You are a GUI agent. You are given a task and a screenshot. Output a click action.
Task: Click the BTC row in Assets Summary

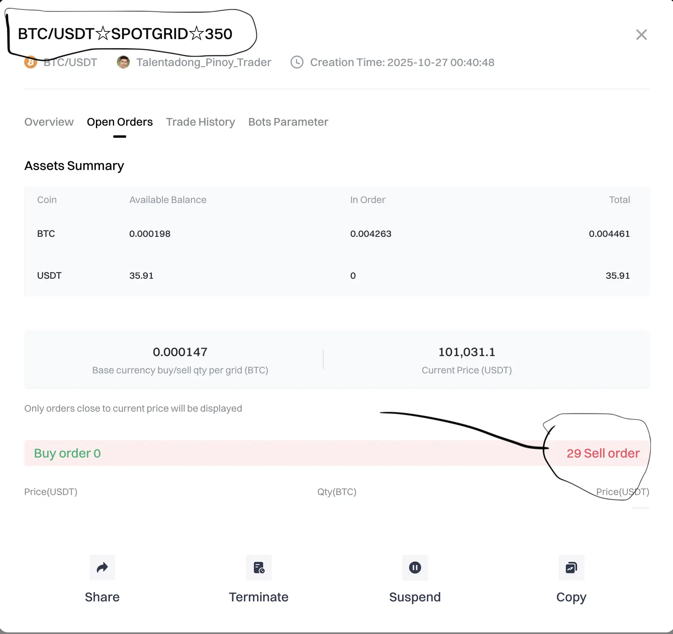click(x=337, y=234)
